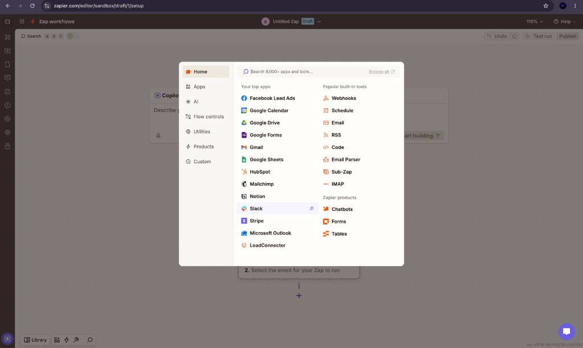Open the Library panel
This screenshot has height=348, width=583.
click(35, 340)
